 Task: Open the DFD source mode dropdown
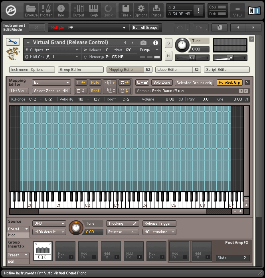click(x=49, y=224)
